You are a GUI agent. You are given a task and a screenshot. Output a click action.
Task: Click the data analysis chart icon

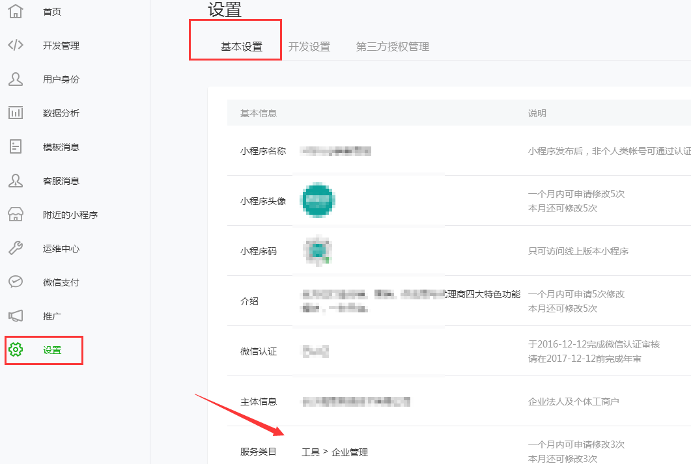tap(16, 113)
